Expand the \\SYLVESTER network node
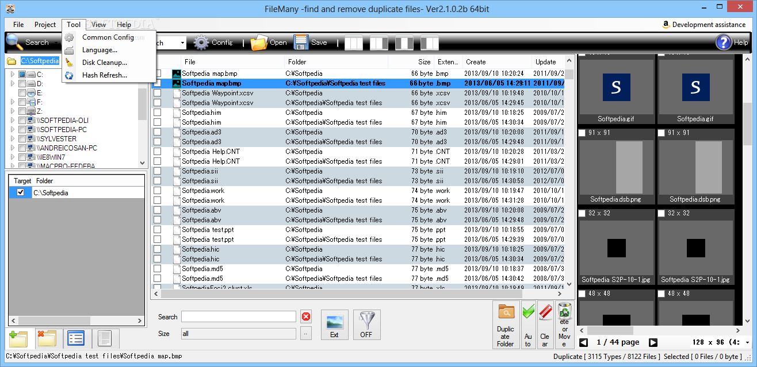 pyautogui.click(x=13, y=138)
